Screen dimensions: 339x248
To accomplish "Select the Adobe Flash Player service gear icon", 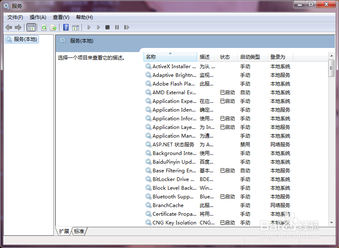I will tap(148, 83).
